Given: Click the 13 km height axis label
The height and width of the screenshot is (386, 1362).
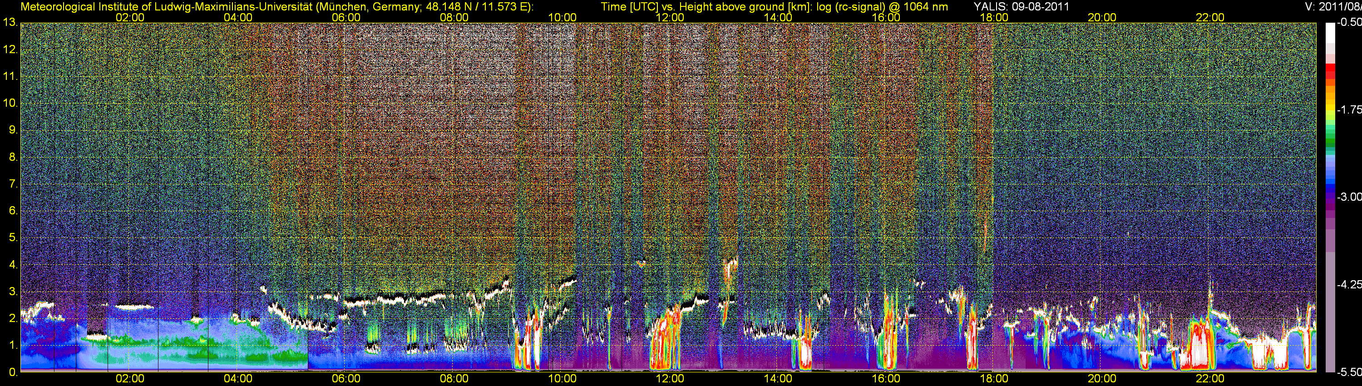Looking at the screenshot, I should point(10,23).
